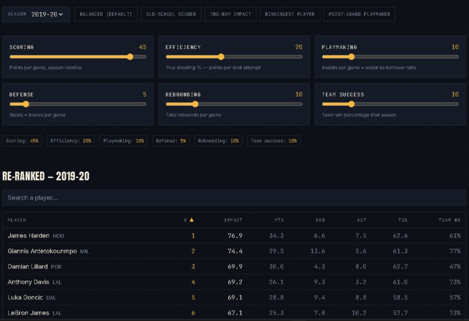Click the Rebounding: 10% summary chip
The width and height of the screenshot is (469, 321).
click(218, 141)
